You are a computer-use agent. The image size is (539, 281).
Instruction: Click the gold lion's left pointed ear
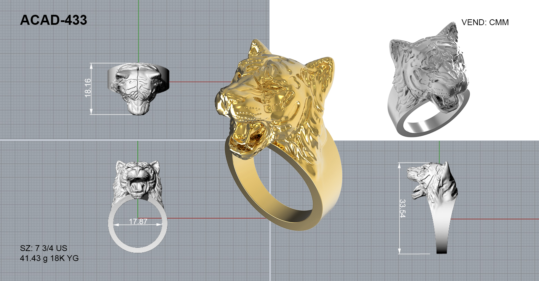[x=255, y=48]
